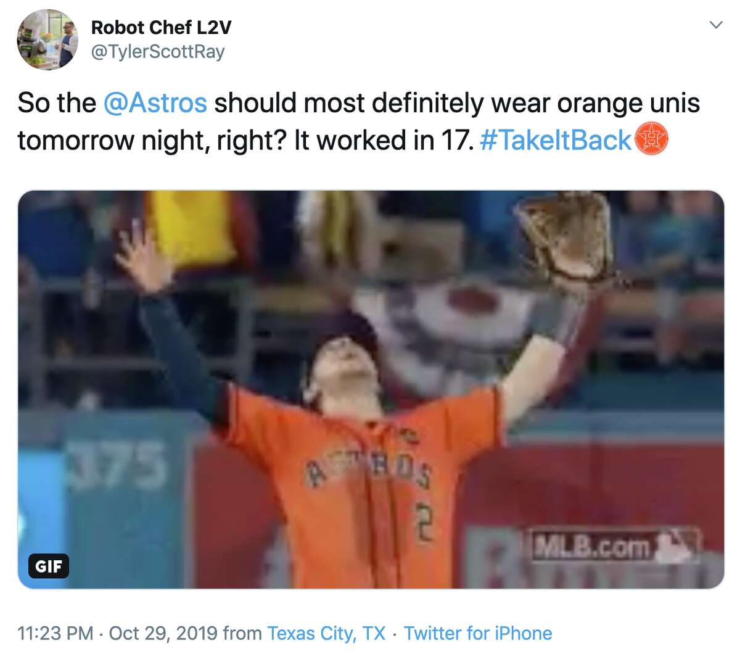Click the down arrow beside the username
The image size is (740, 659).
pyautogui.click(x=715, y=26)
